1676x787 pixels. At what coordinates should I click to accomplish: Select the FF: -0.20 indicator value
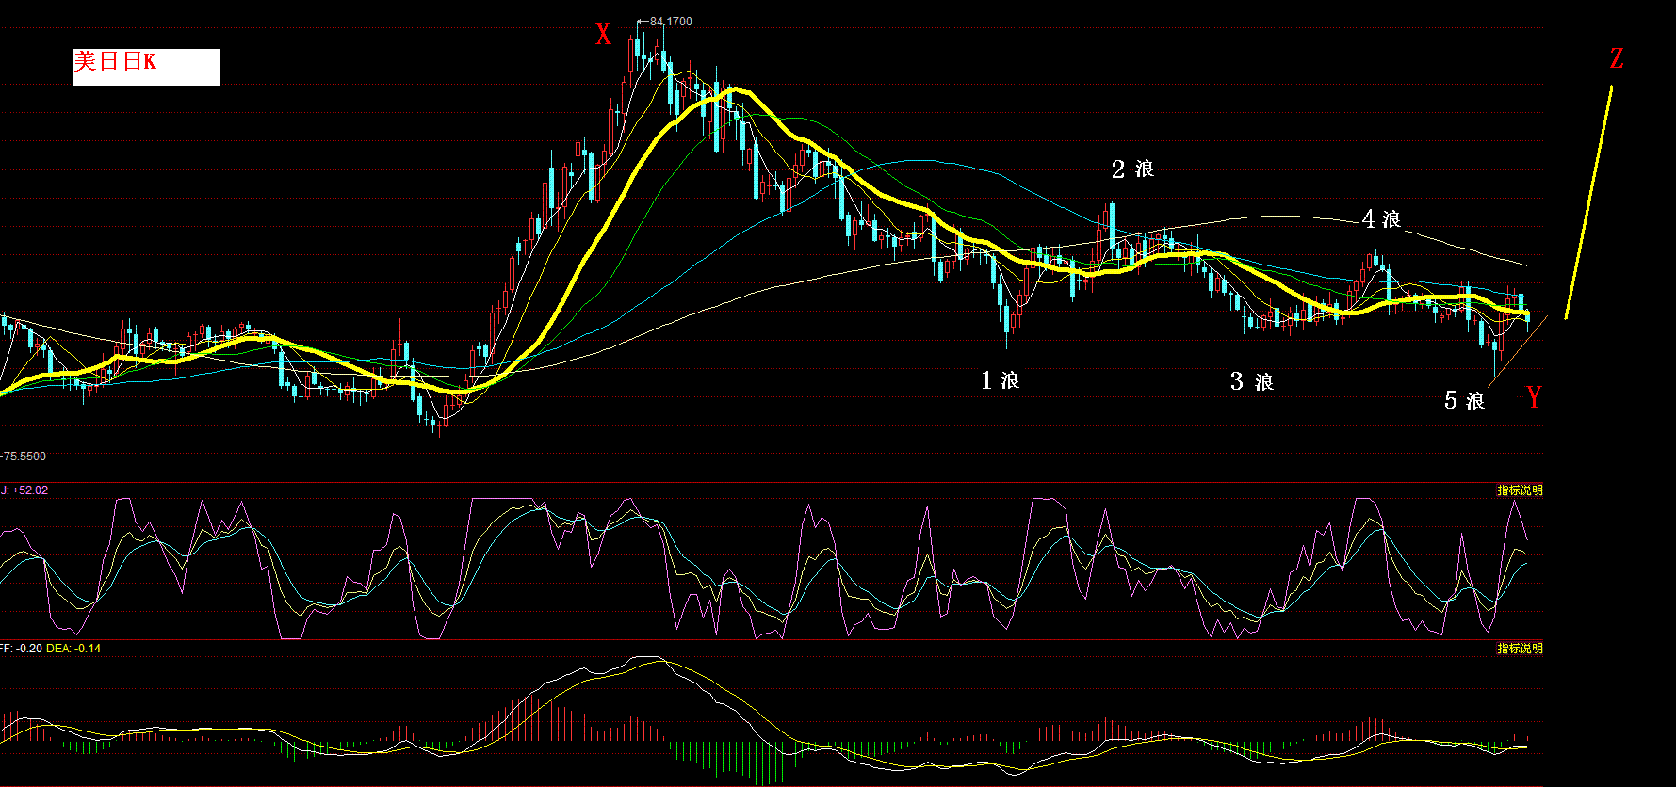pyautogui.click(x=21, y=649)
